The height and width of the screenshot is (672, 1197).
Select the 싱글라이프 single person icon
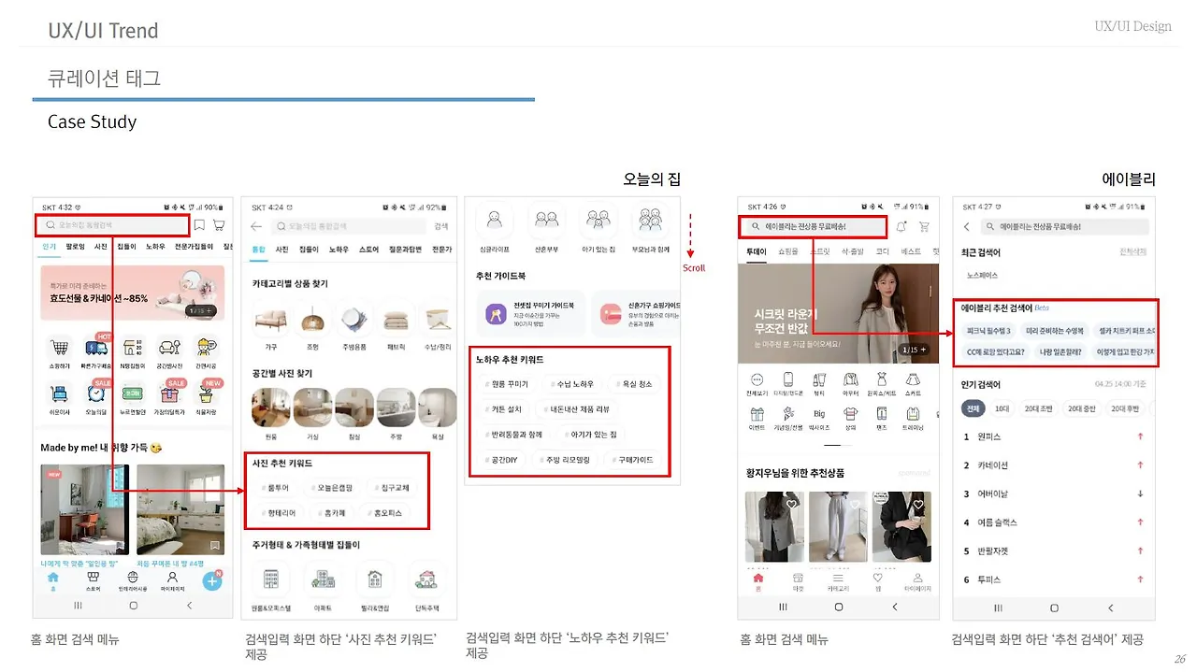pos(494,221)
